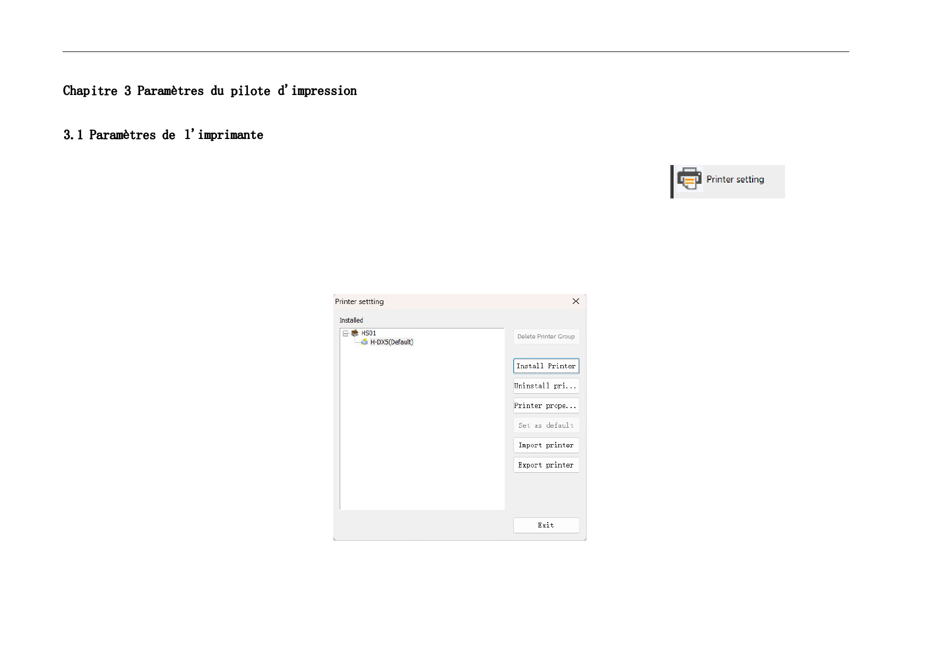The height and width of the screenshot is (658, 931).
Task: Collapse the HS01 printer group node
Action: tap(346, 333)
